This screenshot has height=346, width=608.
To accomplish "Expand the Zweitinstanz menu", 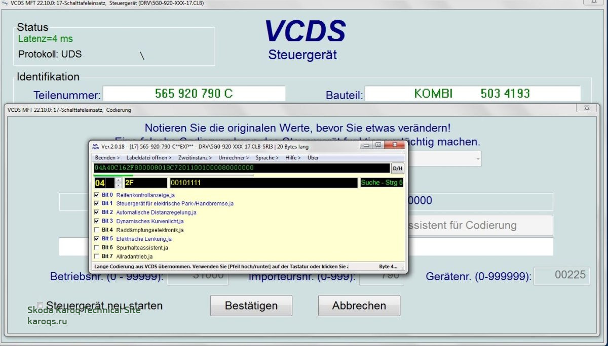I will (195, 158).
